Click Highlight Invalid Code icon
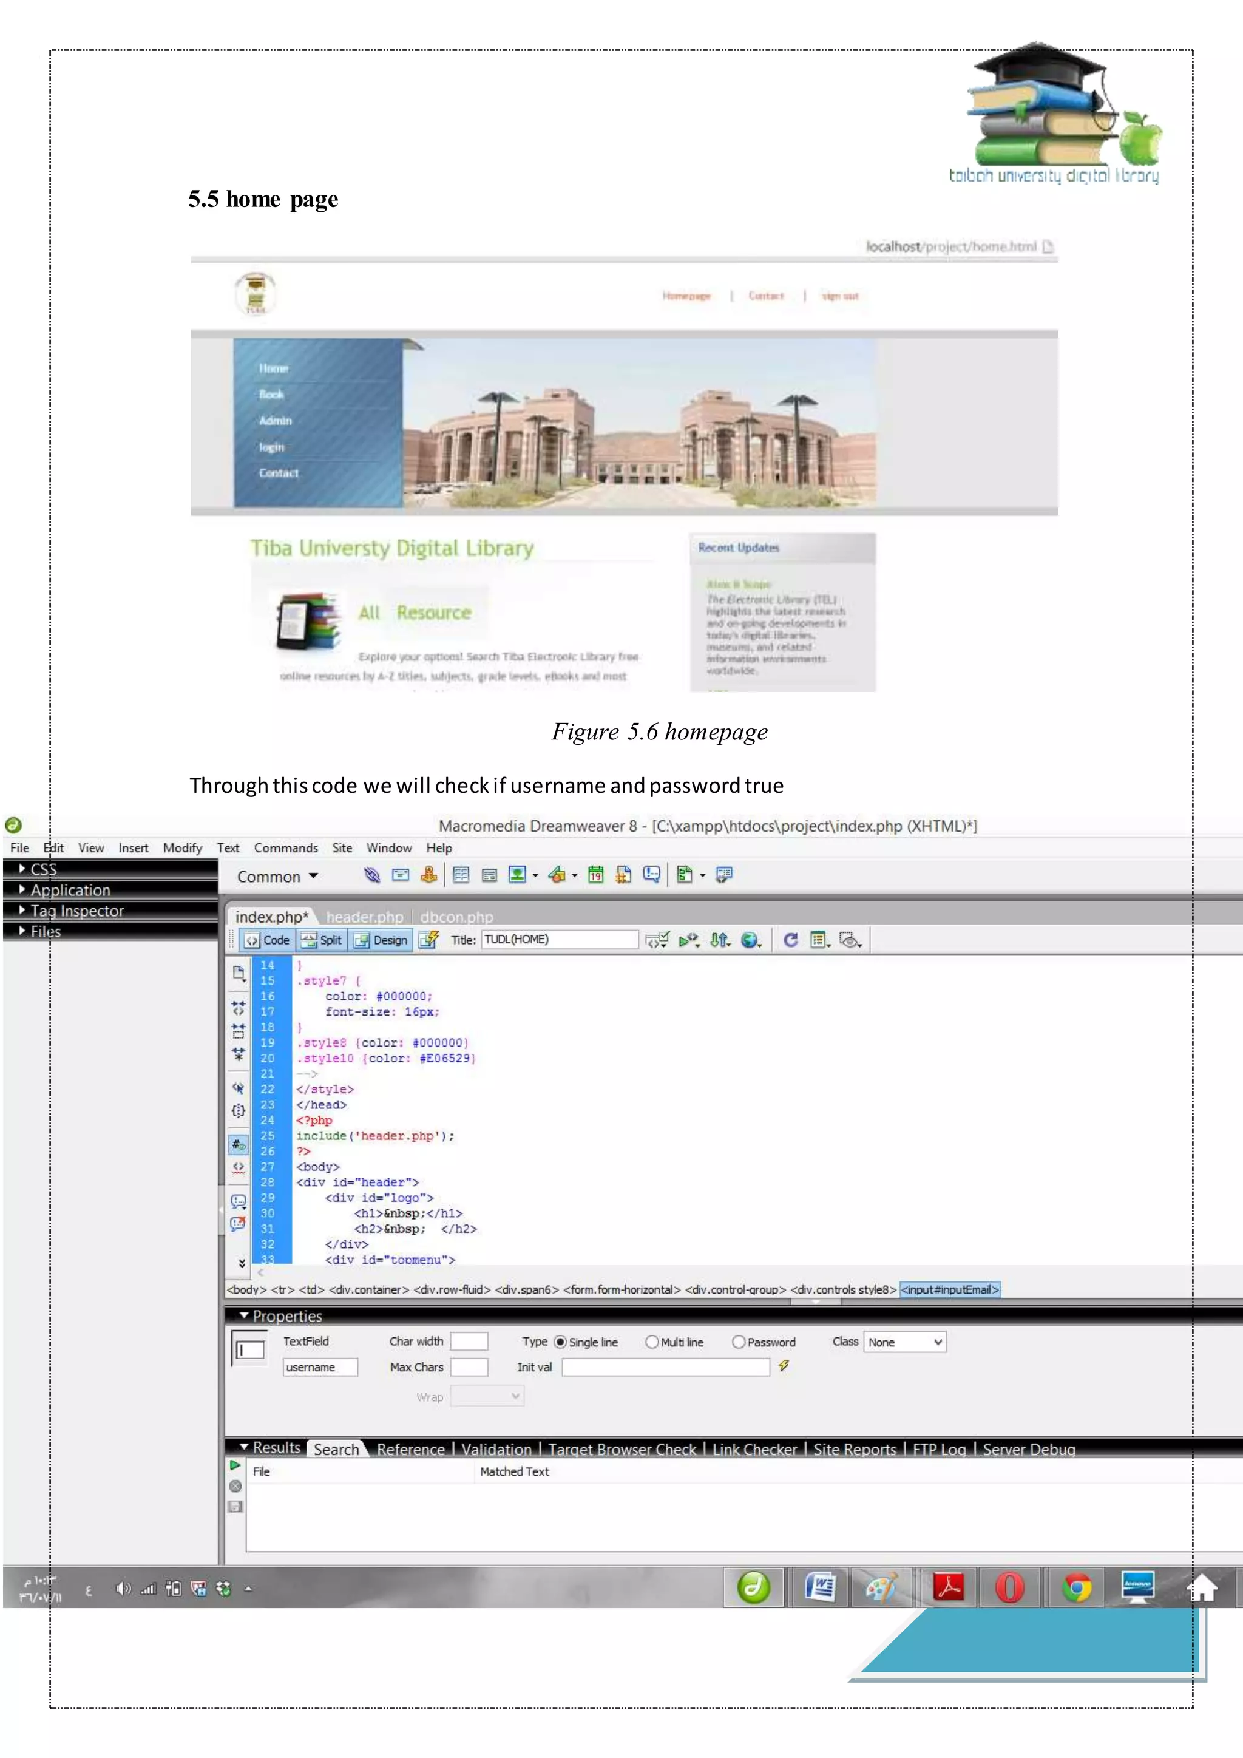1243x1758 pixels. click(239, 1168)
